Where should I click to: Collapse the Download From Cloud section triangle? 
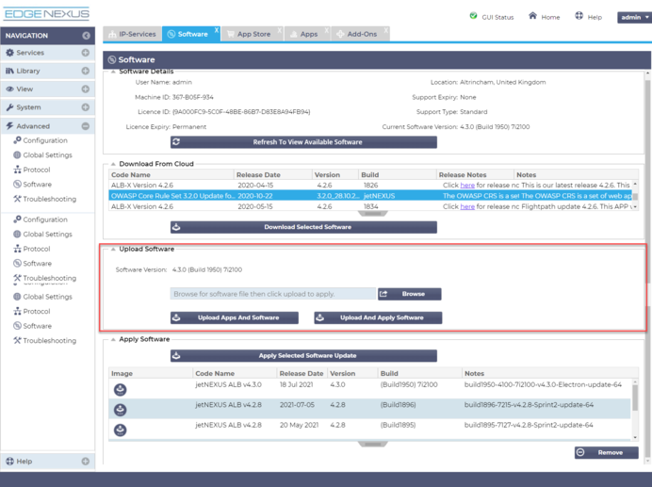(x=113, y=164)
